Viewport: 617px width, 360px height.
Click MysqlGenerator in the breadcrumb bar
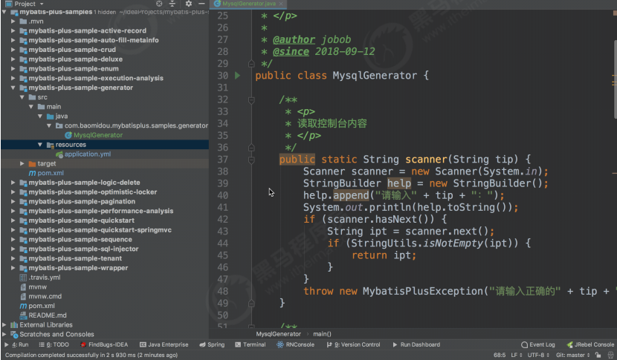point(278,334)
